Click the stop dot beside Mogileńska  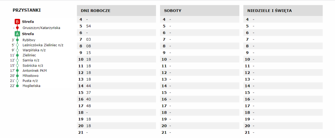[x=17, y=86]
